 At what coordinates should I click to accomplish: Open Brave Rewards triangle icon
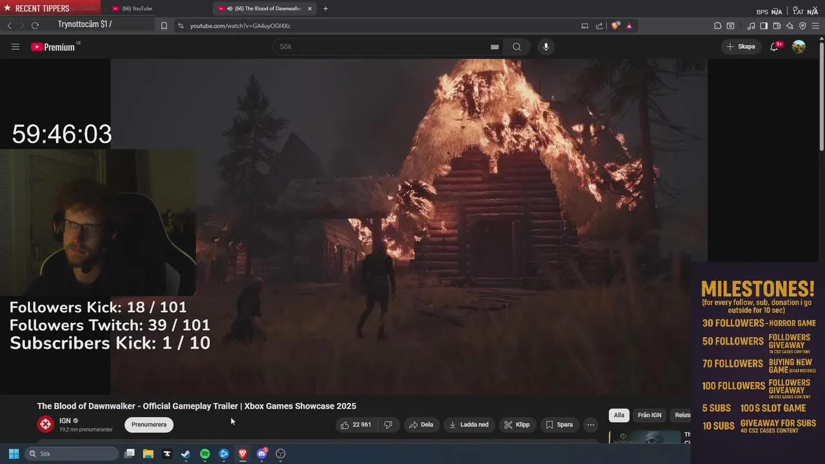pos(629,26)
